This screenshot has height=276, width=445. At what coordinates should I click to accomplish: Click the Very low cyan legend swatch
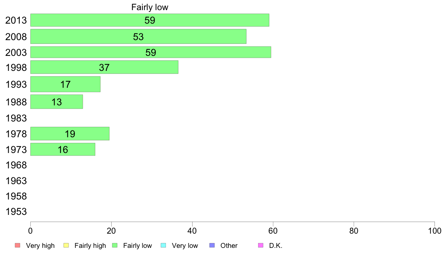[163, 245]
